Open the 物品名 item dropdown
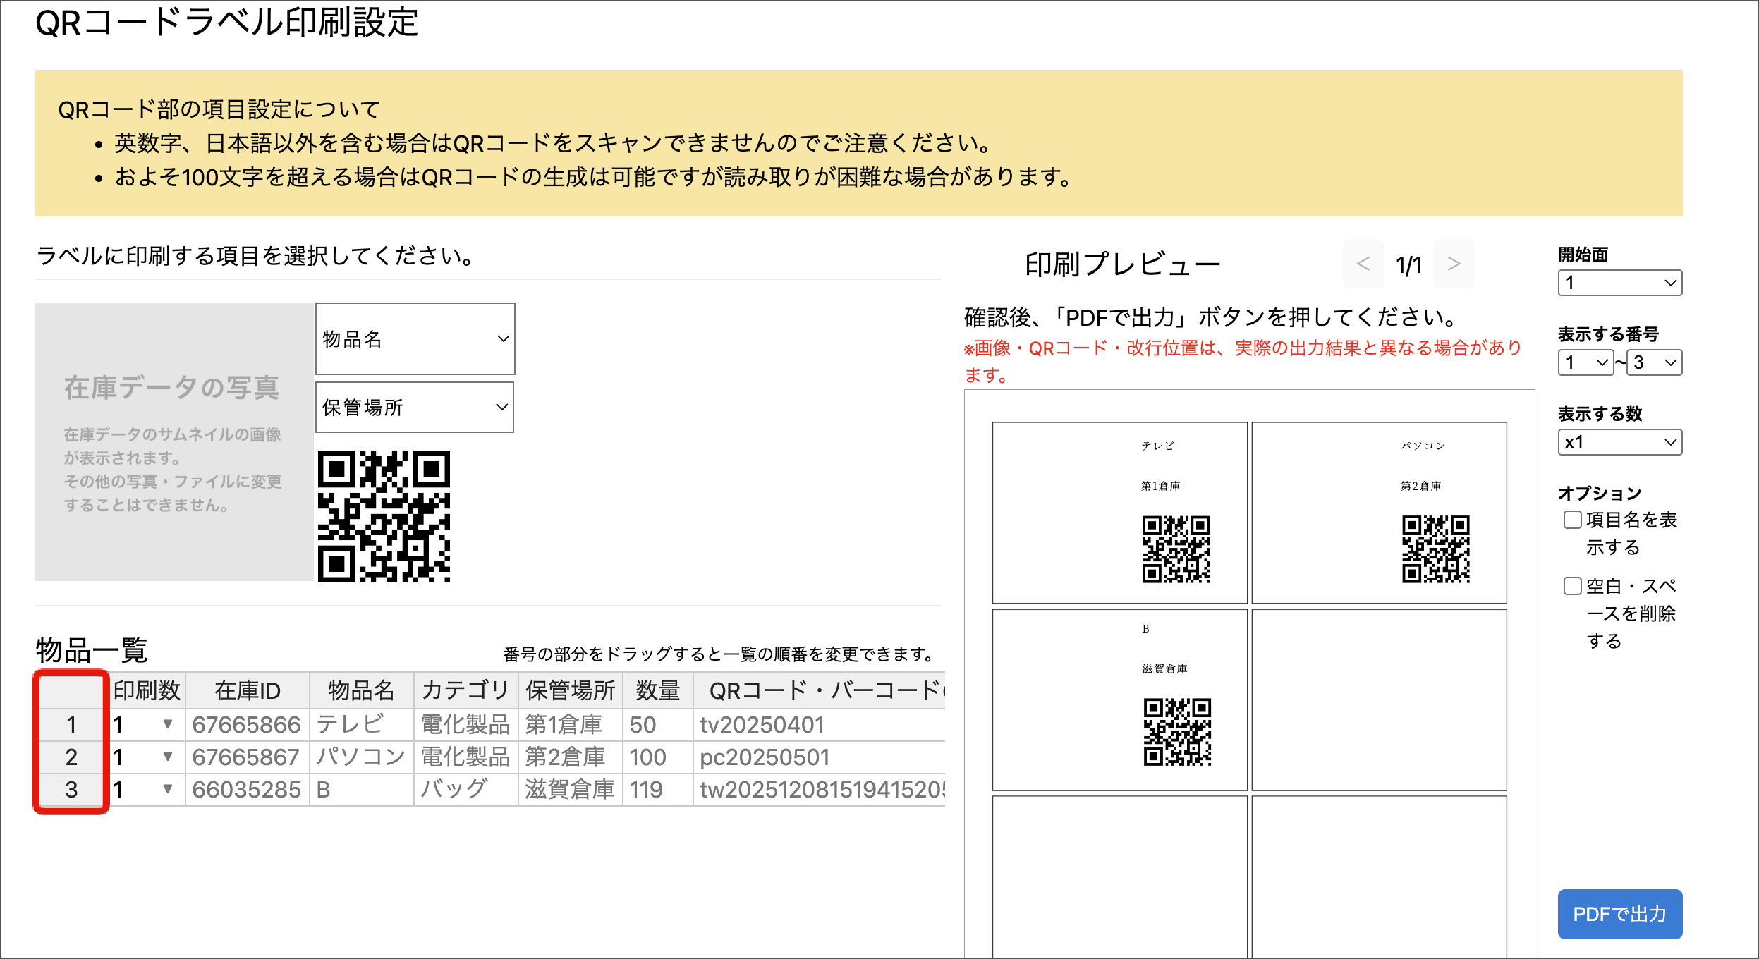Image resolution: width=1759 pixels, height=959 pixels. point(415,339)
